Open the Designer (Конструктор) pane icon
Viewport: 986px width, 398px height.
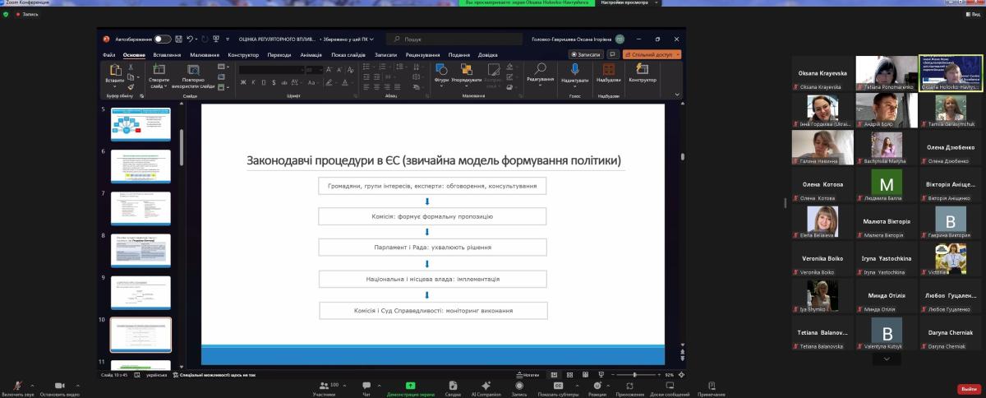[642, 72]
